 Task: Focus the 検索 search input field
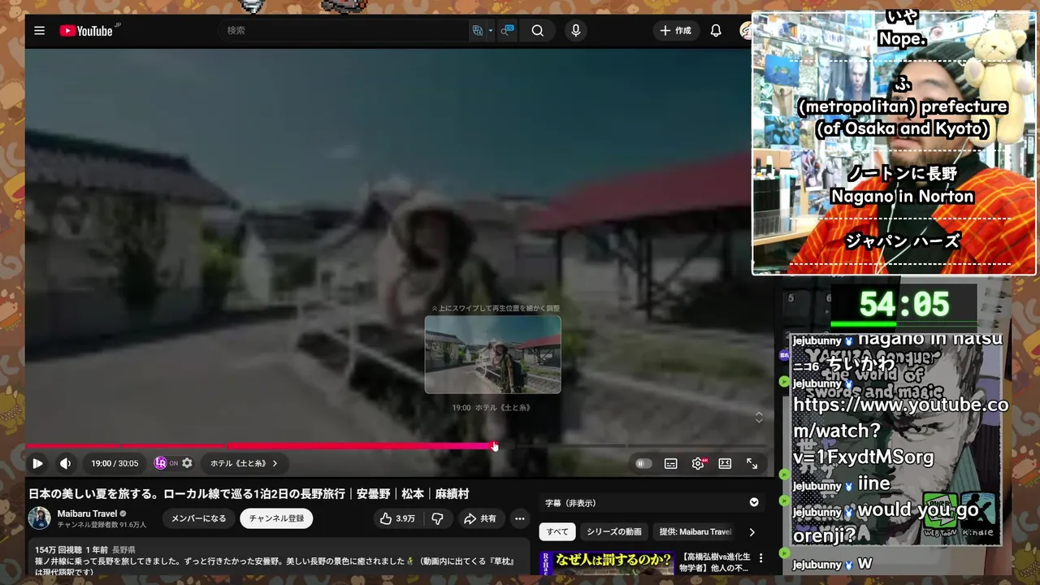point(341,31)
